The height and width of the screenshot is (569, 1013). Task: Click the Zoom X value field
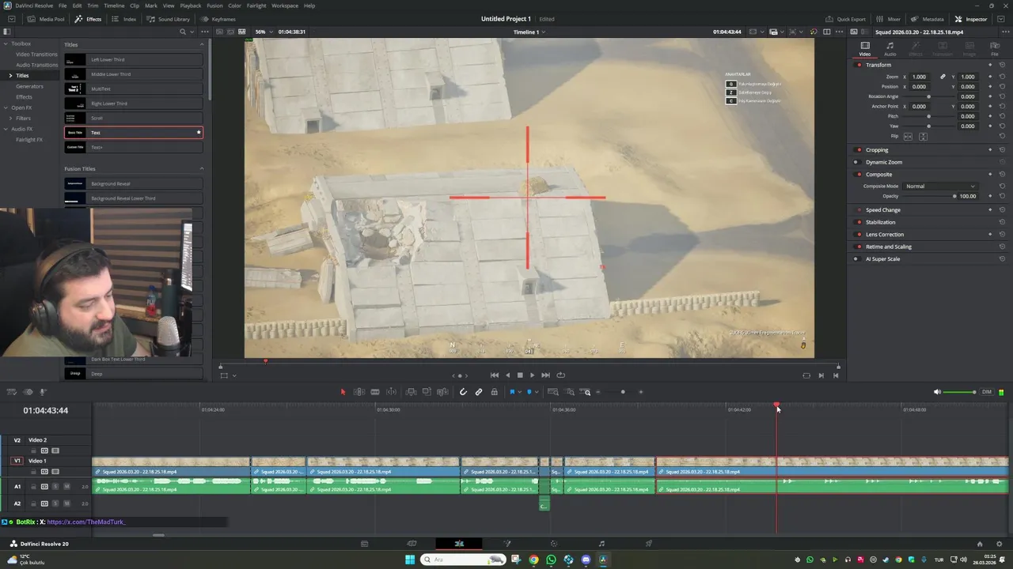[x=920, y=77]
